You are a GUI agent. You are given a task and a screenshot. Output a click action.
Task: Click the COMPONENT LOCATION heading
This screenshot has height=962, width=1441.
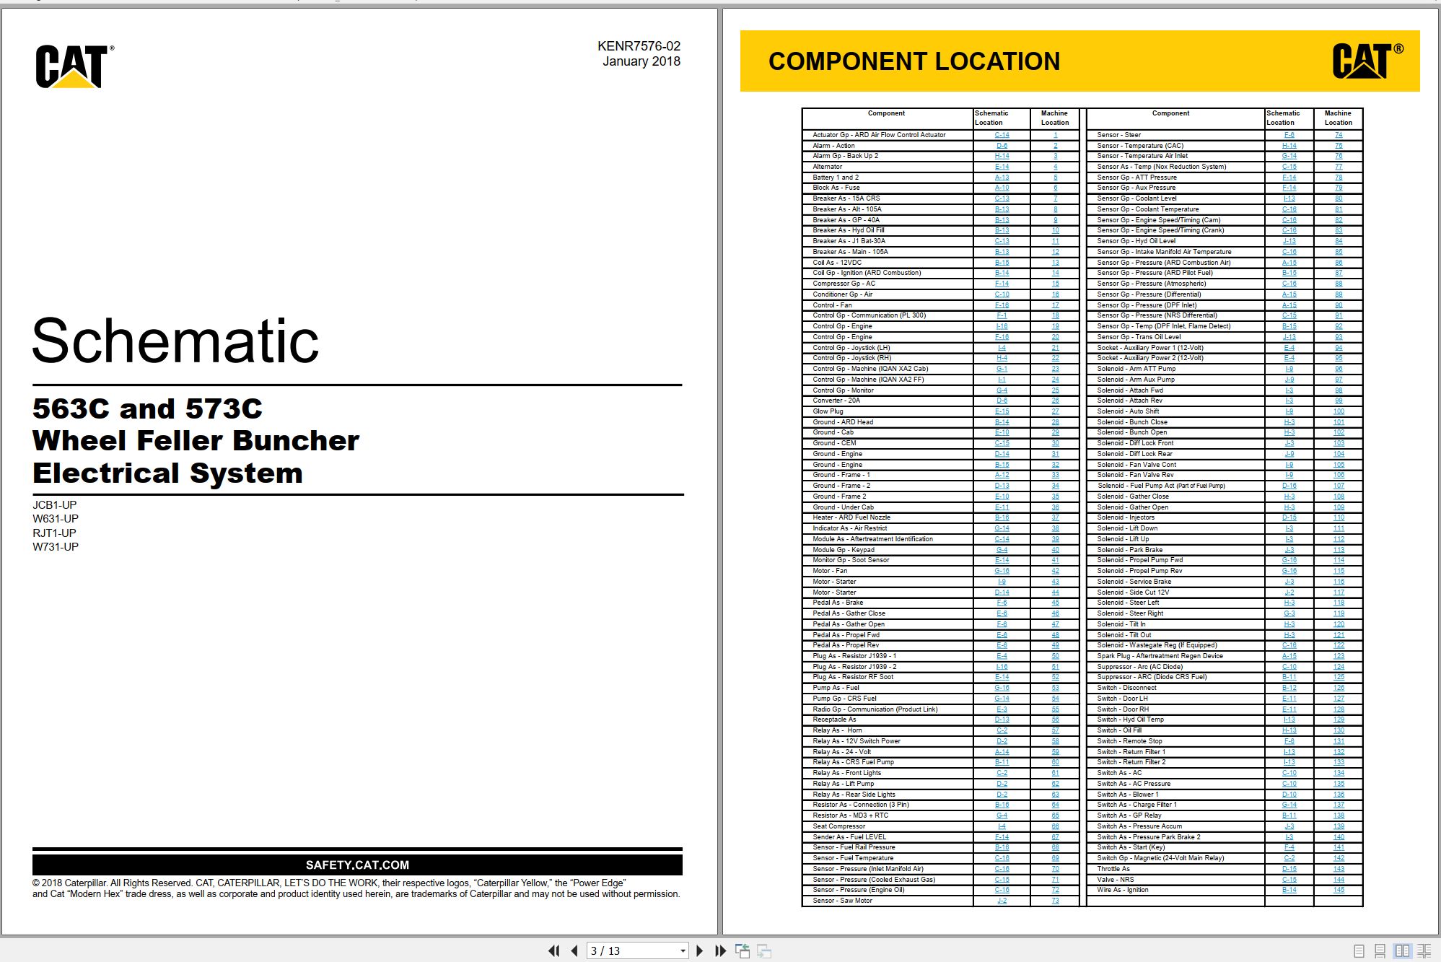coord(914,61)
